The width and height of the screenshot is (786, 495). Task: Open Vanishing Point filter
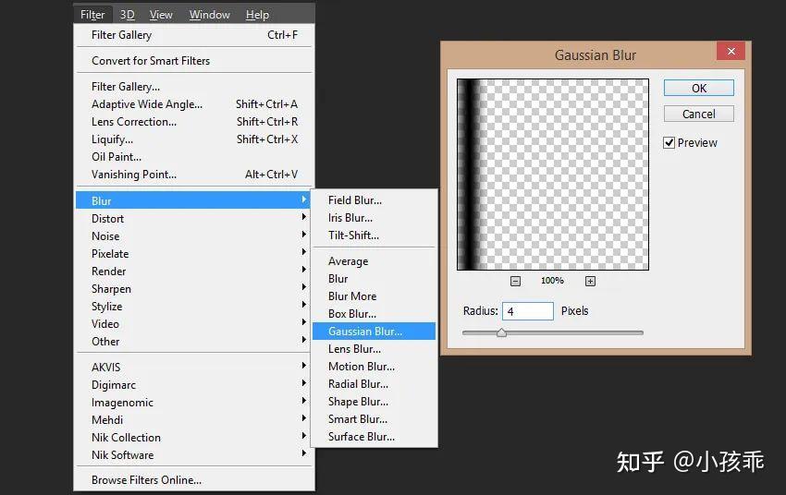(194, 175)
